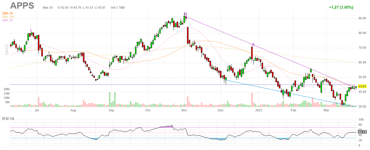Click the 52.73 RSI value tag

(x=362, y=132)
